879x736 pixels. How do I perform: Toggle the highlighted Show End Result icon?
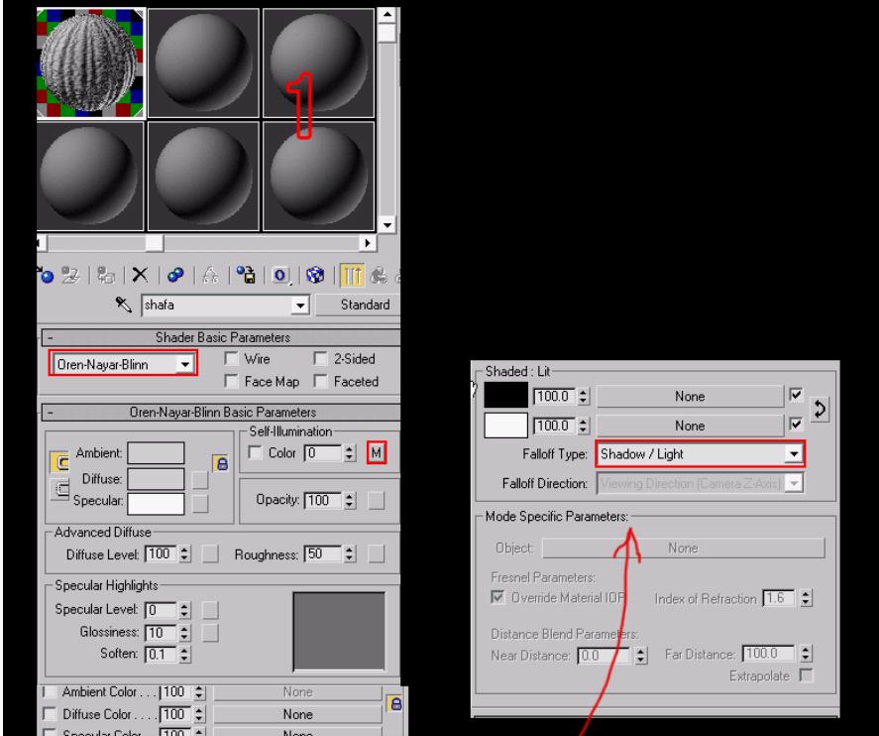(x=353, y=275)
